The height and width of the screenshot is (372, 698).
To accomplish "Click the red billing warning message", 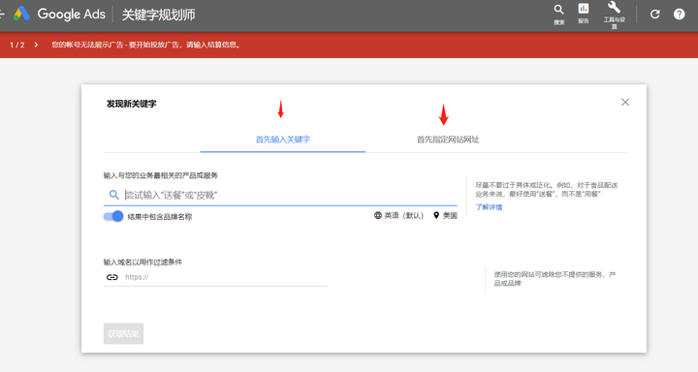I will 146,45.
